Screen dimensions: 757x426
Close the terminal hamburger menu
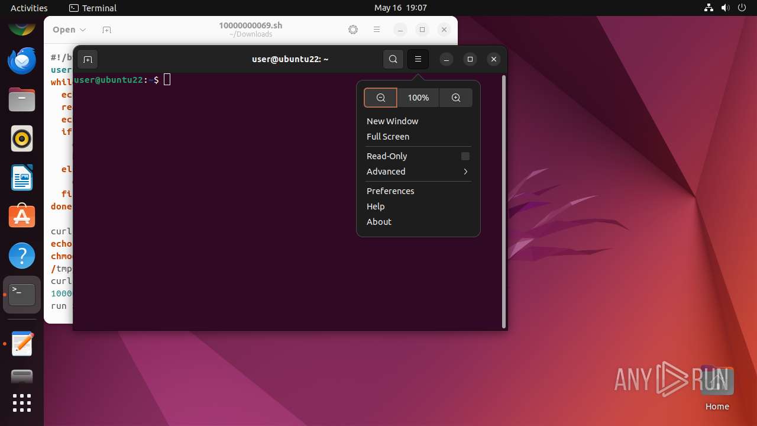418,59
